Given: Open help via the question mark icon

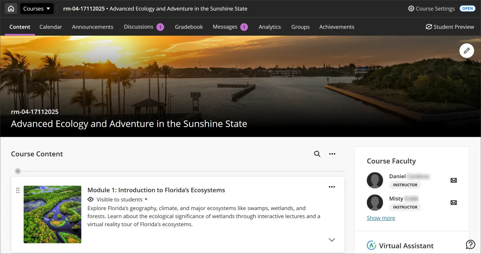Looking at the screenshot, I should (x=470, y=244).
